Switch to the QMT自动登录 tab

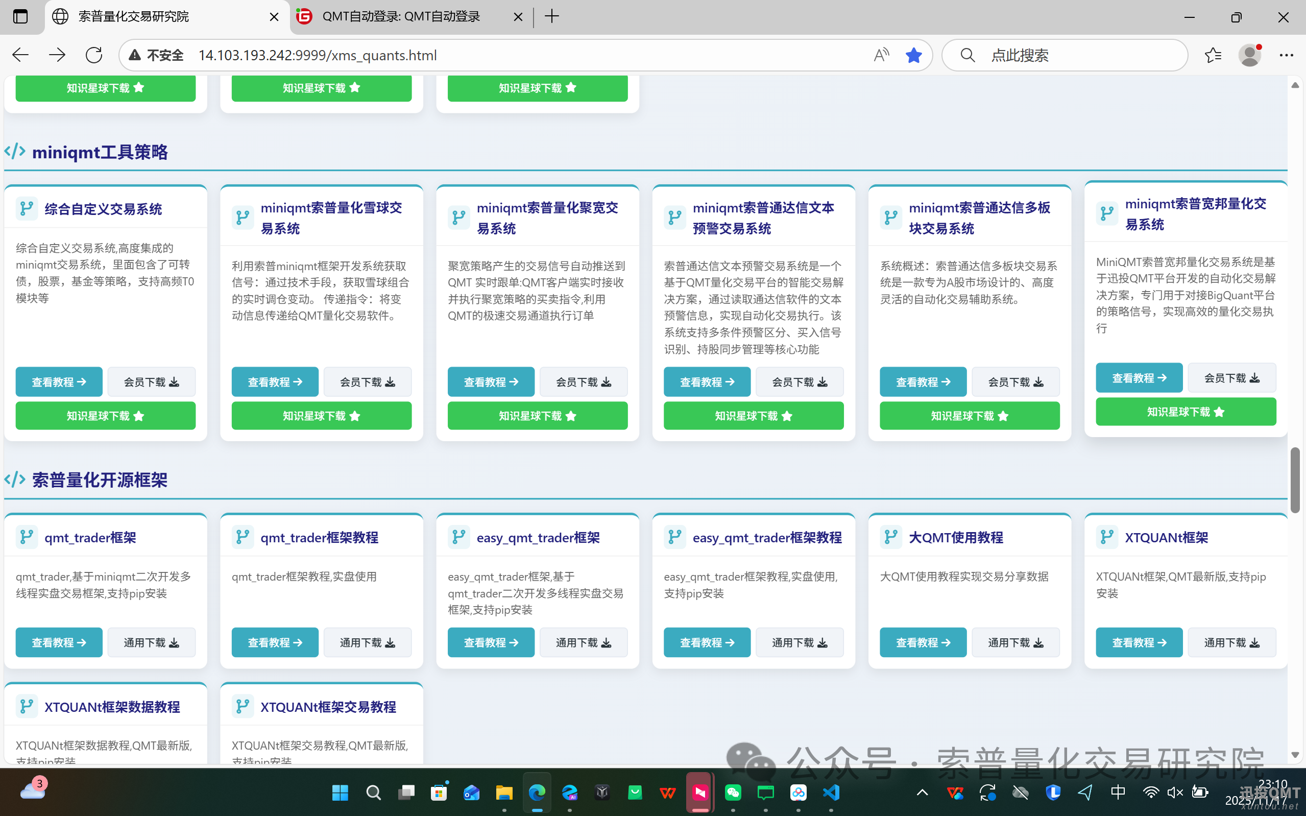click(402, 16)
